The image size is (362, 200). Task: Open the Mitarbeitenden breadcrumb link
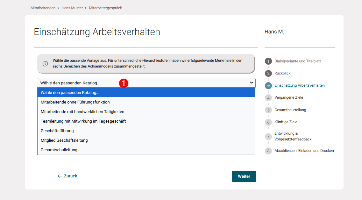click(43, 8)
